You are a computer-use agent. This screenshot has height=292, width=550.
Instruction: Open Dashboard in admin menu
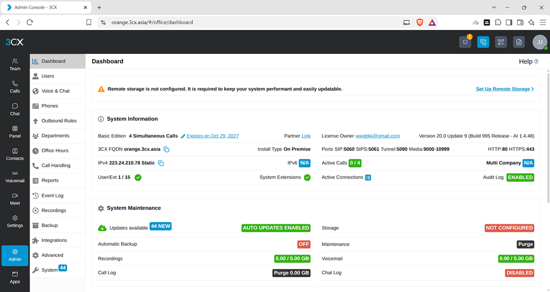tap(58, 61)
